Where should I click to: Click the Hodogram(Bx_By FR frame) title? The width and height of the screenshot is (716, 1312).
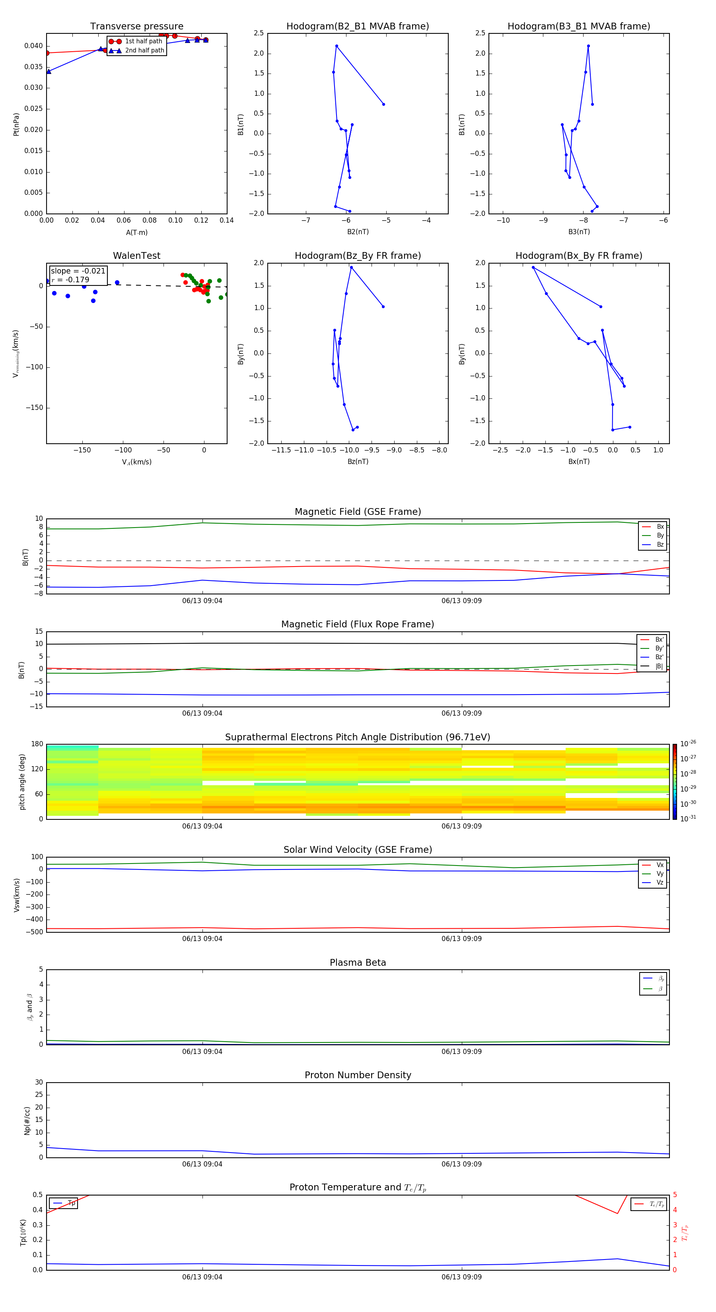[579, 256]
